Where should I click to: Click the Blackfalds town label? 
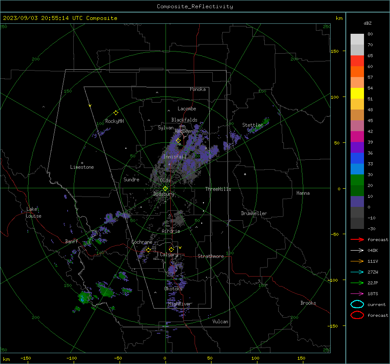pos(184,120)
